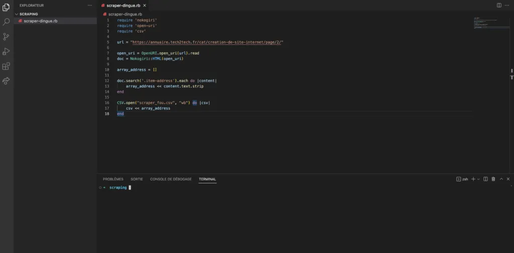Viewport: 514px width, 253px height.
Task: Click the EXPLORATEUR panel title
Action: click(x=32, y=6)
